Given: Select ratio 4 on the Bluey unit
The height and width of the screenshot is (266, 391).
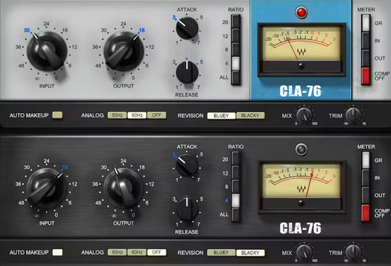Looking at the screenshot, I should pos(236,64).
